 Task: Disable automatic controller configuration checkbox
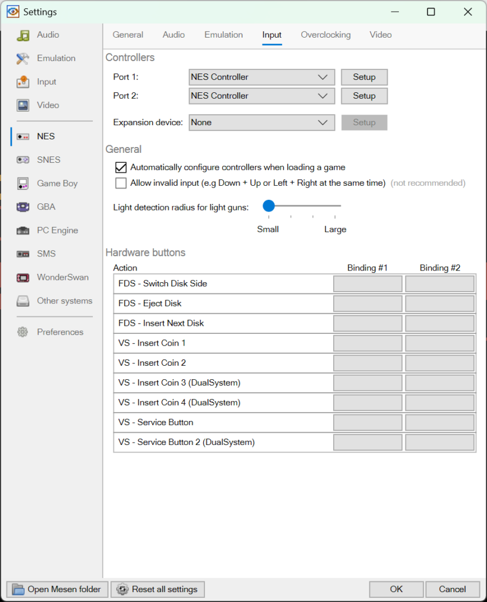tap(120, 167)
